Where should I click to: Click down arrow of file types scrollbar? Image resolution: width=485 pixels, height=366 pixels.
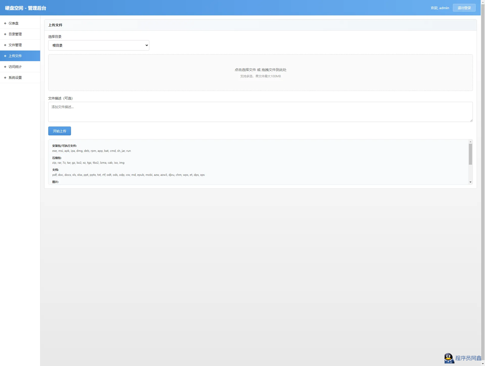(470, 182)
